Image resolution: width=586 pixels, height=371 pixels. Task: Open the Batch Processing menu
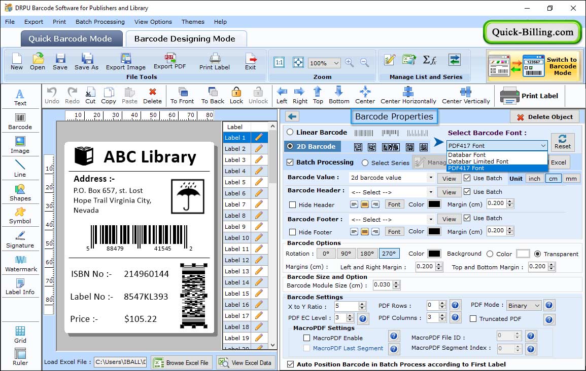tap(100, 22)
